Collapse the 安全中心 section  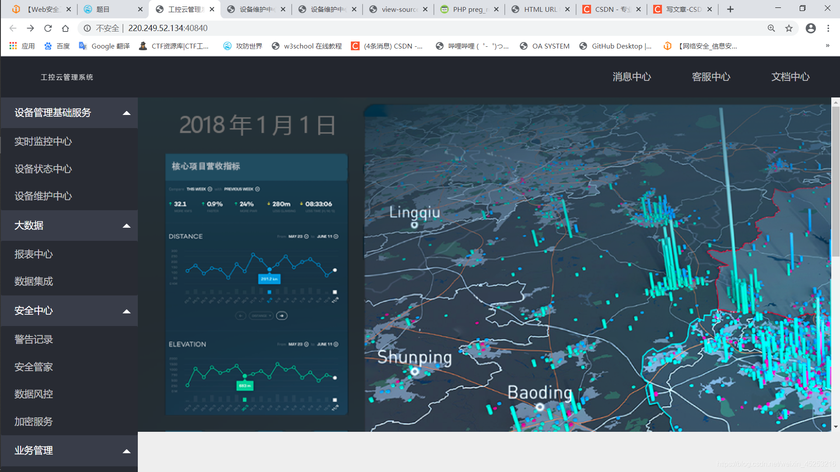pyautogui.click(x=69, y=311)
